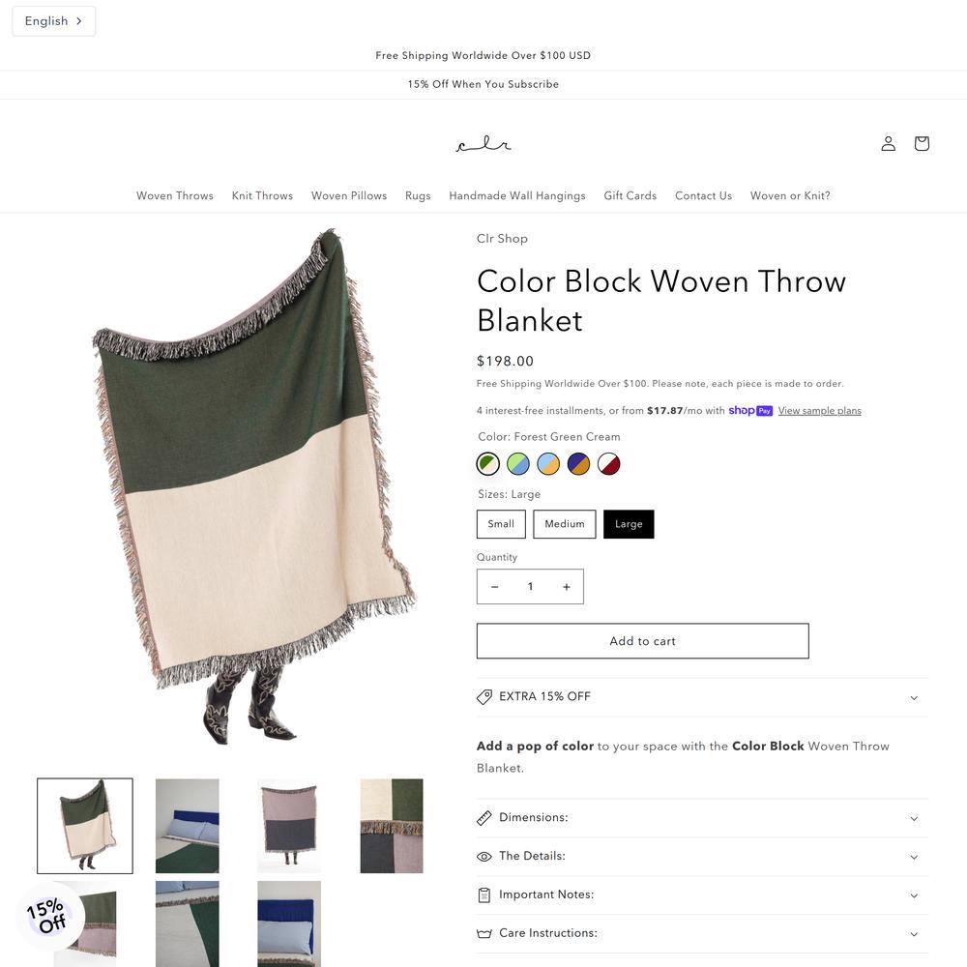Go to the Woven Throws menu
The image size is (967, 967).
coord(174,195)
